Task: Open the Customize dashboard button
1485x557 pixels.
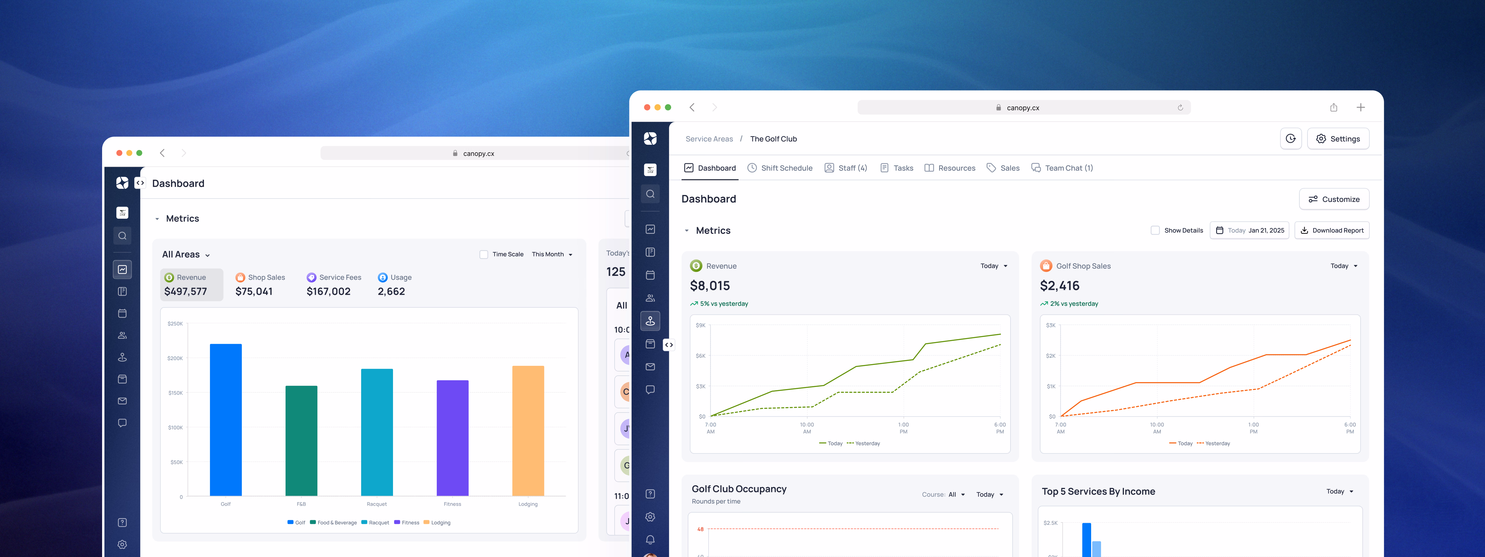Action: (1333, 199)
